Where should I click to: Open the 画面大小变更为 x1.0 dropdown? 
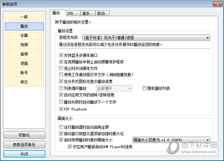click(171, 140)
